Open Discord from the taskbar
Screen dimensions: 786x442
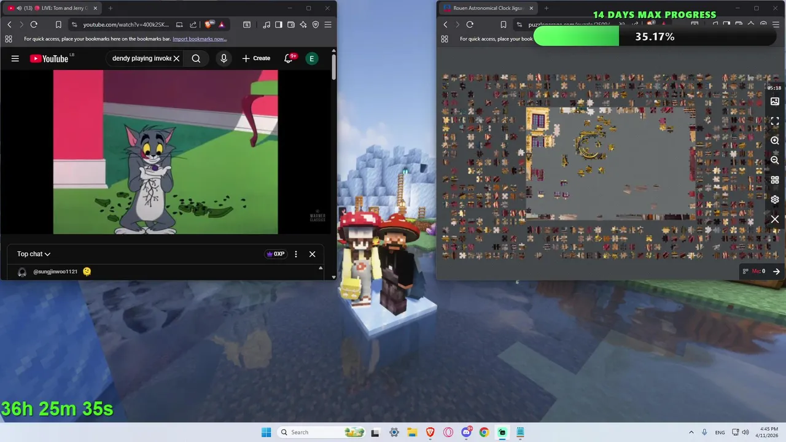click(x=466, y=432)
